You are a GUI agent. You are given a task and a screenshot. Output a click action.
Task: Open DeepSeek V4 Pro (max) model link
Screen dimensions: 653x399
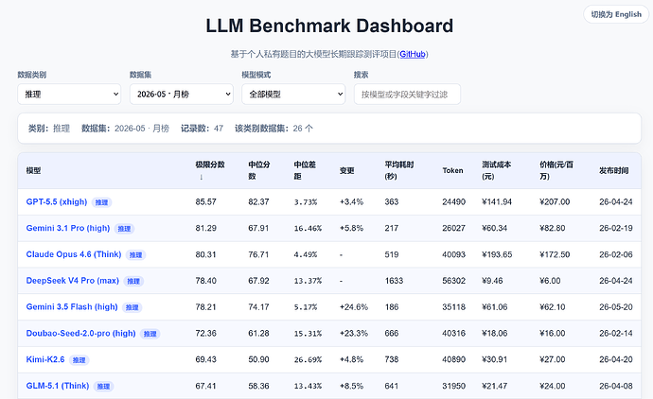click(73, 281)
